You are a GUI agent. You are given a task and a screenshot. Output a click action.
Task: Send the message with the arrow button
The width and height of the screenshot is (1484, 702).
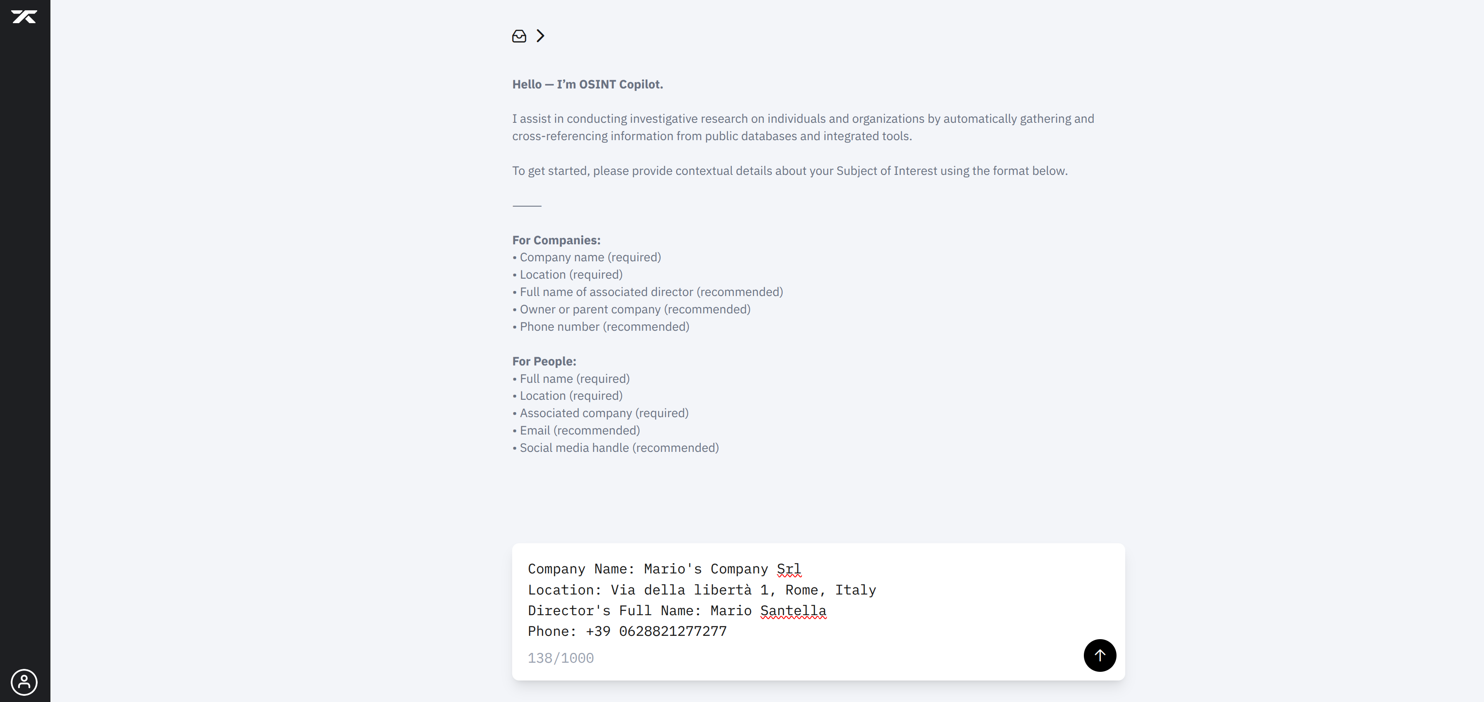1099,655
